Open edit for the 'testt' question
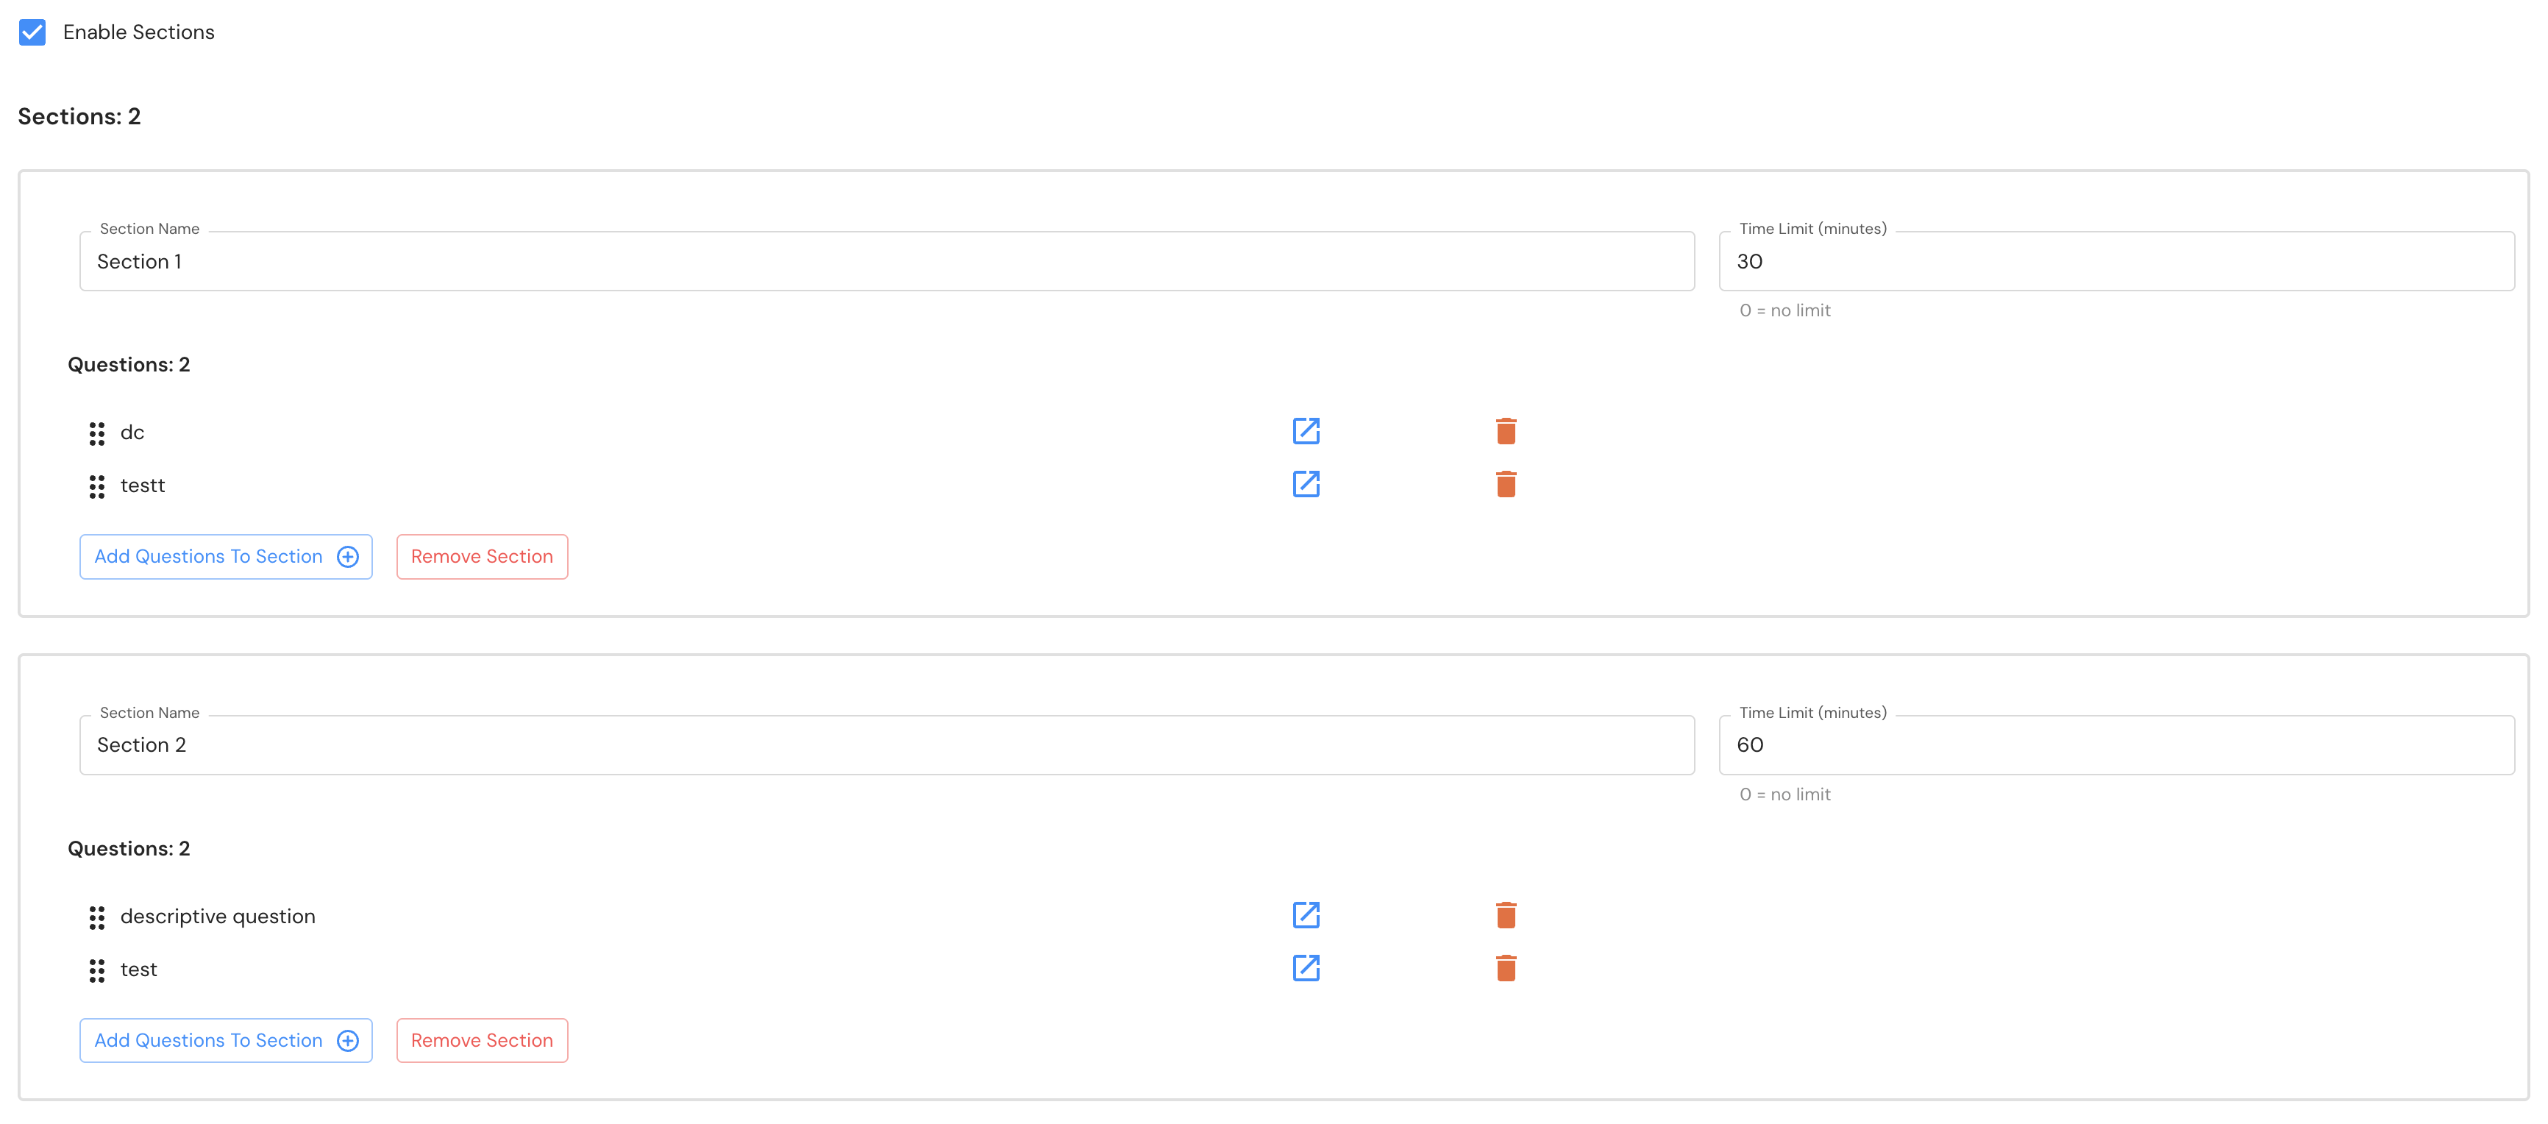 tap(1306, 484)
